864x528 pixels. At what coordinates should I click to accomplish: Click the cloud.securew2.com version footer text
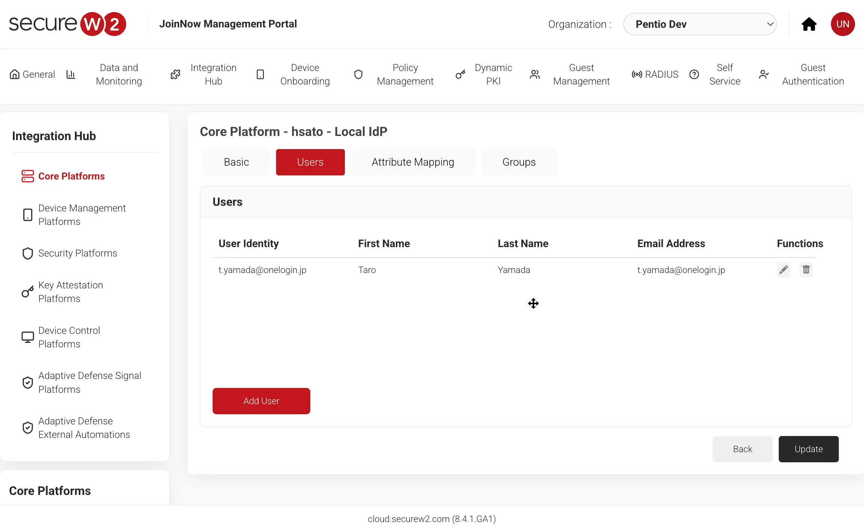[x=432, y=519]
